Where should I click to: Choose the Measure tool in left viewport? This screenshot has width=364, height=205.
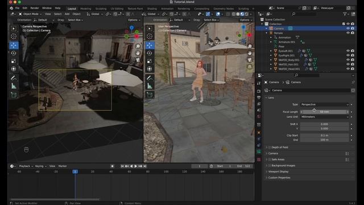pos(14,86)
